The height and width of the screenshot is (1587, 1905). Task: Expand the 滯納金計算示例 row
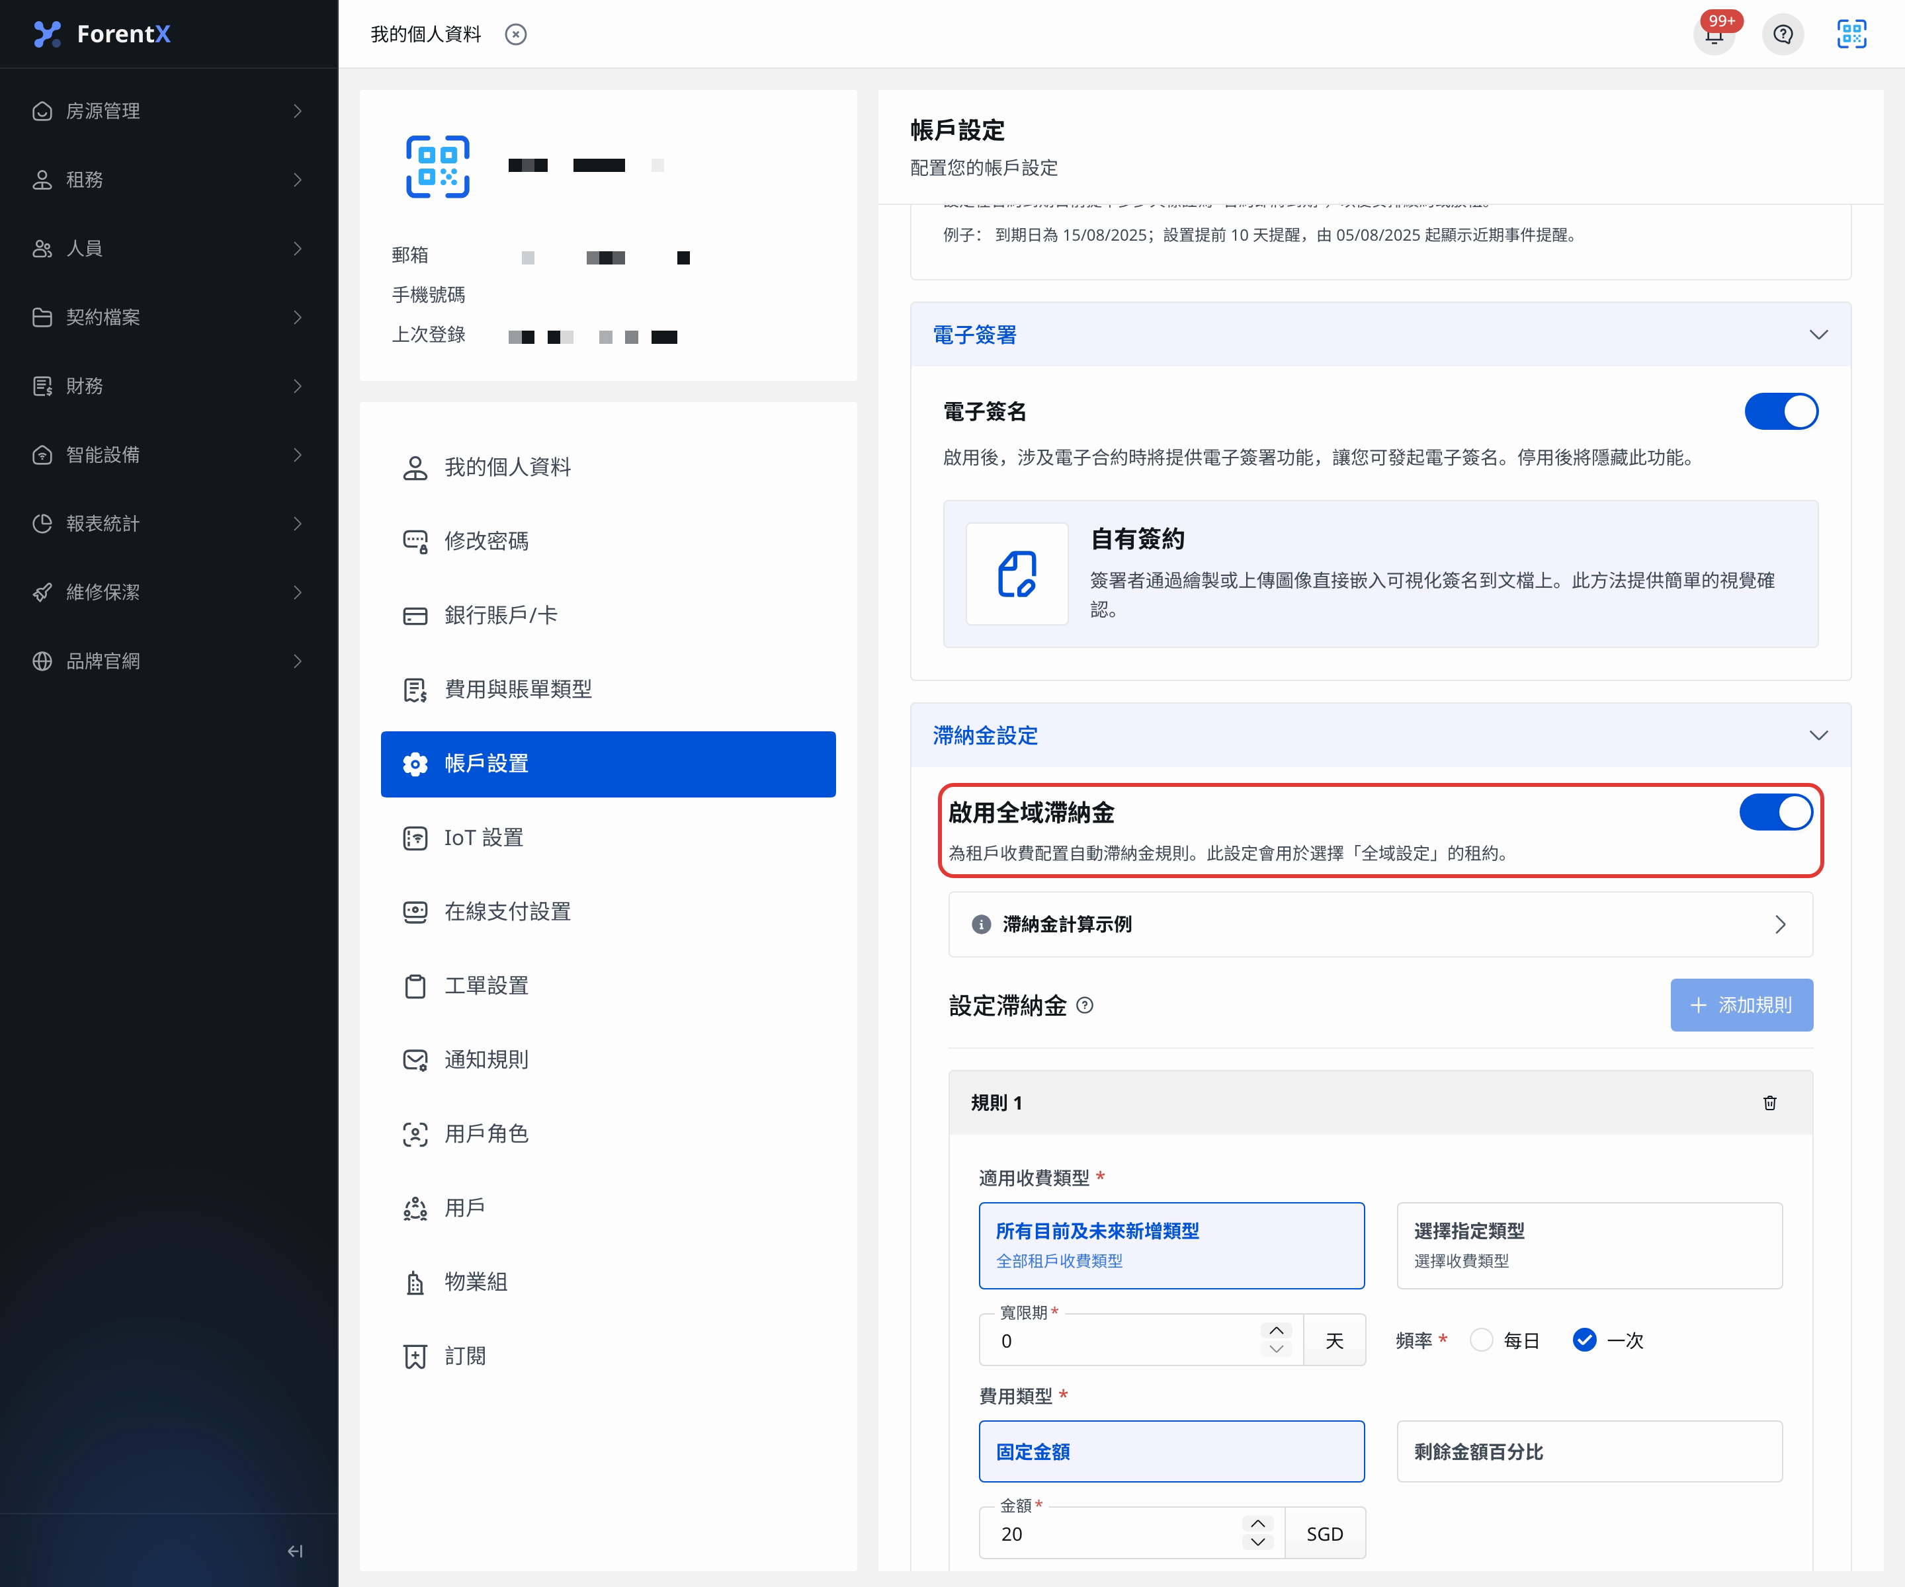[x=1380, y=924]
